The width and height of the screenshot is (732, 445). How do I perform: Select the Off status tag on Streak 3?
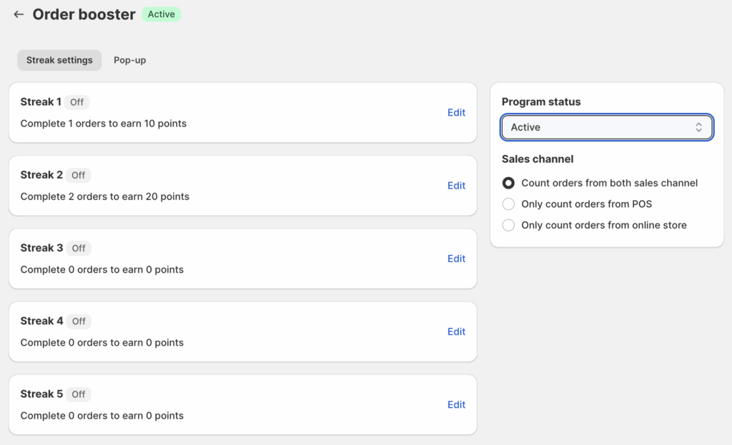tap(79, 249)
